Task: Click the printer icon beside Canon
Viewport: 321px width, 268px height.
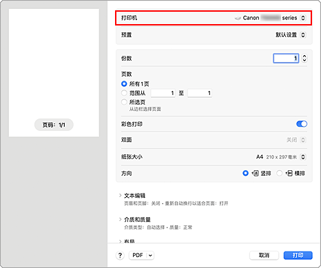Action: coord(238,18)
